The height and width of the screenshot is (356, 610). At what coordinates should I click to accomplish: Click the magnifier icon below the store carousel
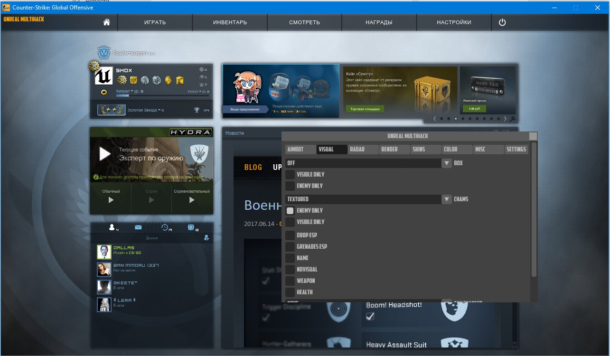pyautogui.click(x=512, y=119)
